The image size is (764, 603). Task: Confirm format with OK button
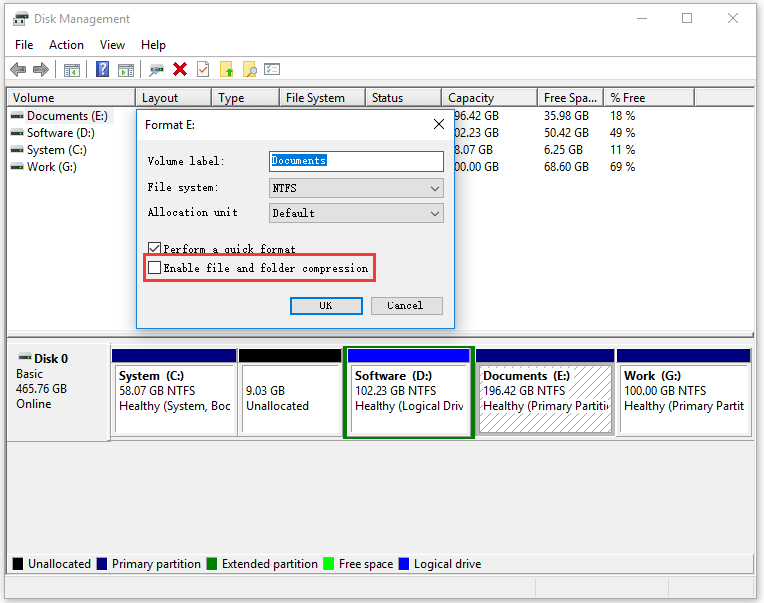(326, 305)
